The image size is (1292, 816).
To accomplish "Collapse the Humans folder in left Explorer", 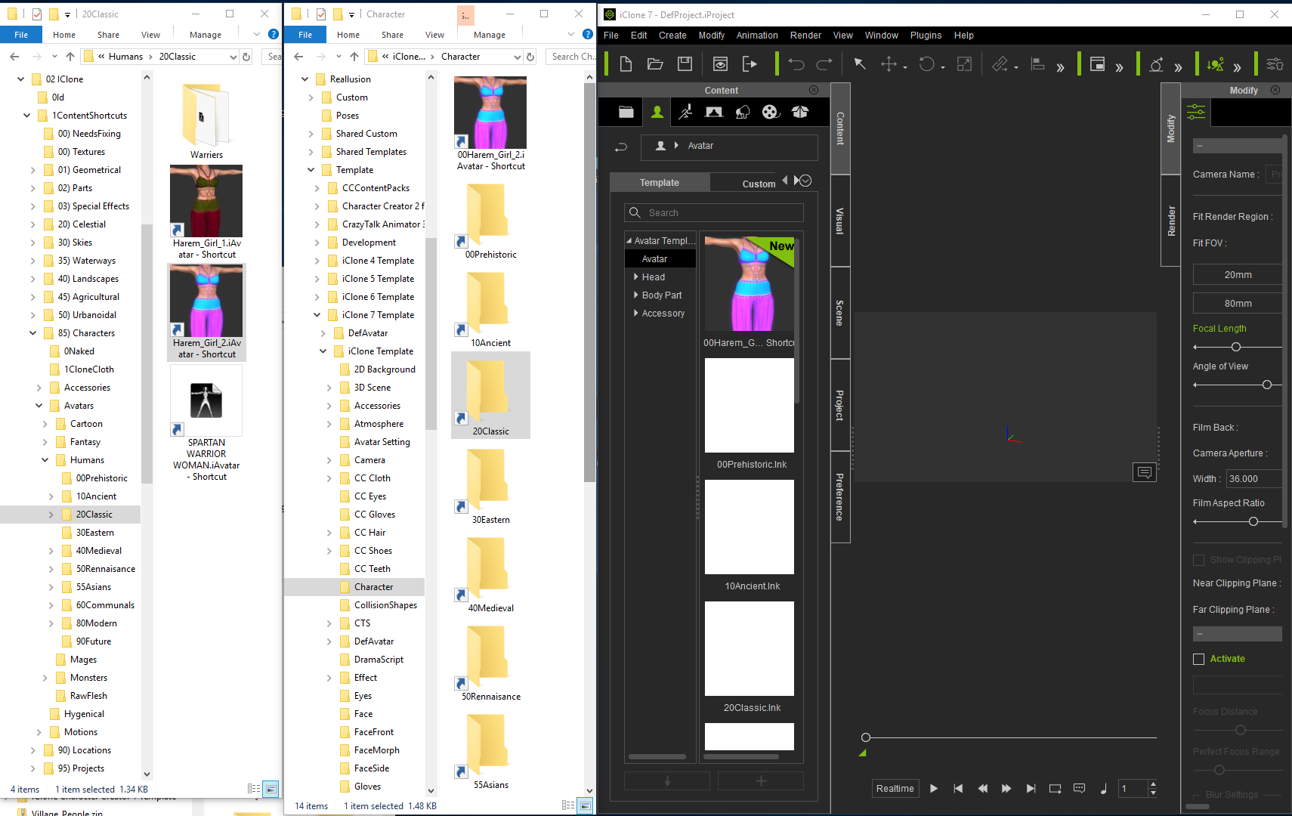I will (45, 460).
